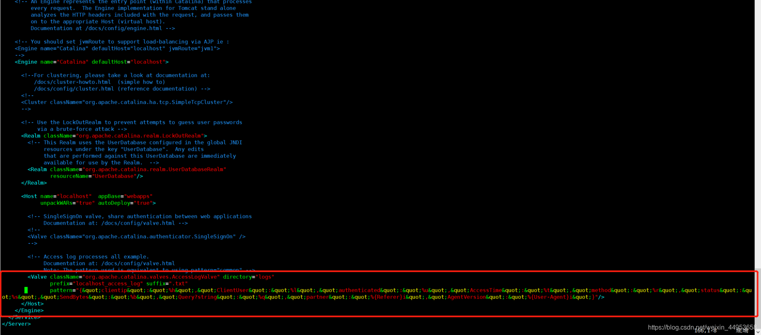This screenshot has width=761, height=335.
Task: Click the "/docs/config/engine.html" documentation path
Action: pos(124,28)
